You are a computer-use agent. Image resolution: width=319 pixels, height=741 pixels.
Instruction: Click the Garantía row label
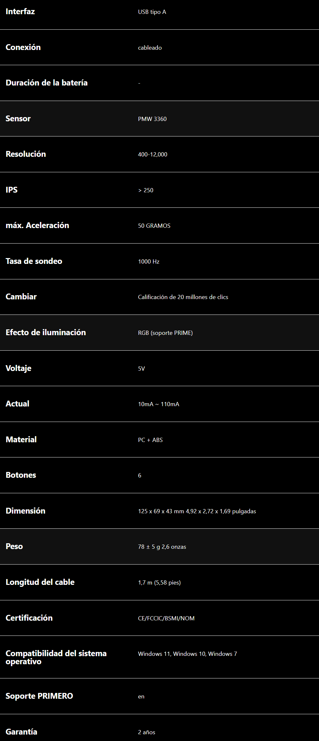click(x=21, y=732)
